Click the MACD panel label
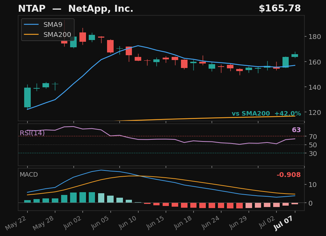Viewport: 326px width, 236px height. tap(29, 175)
